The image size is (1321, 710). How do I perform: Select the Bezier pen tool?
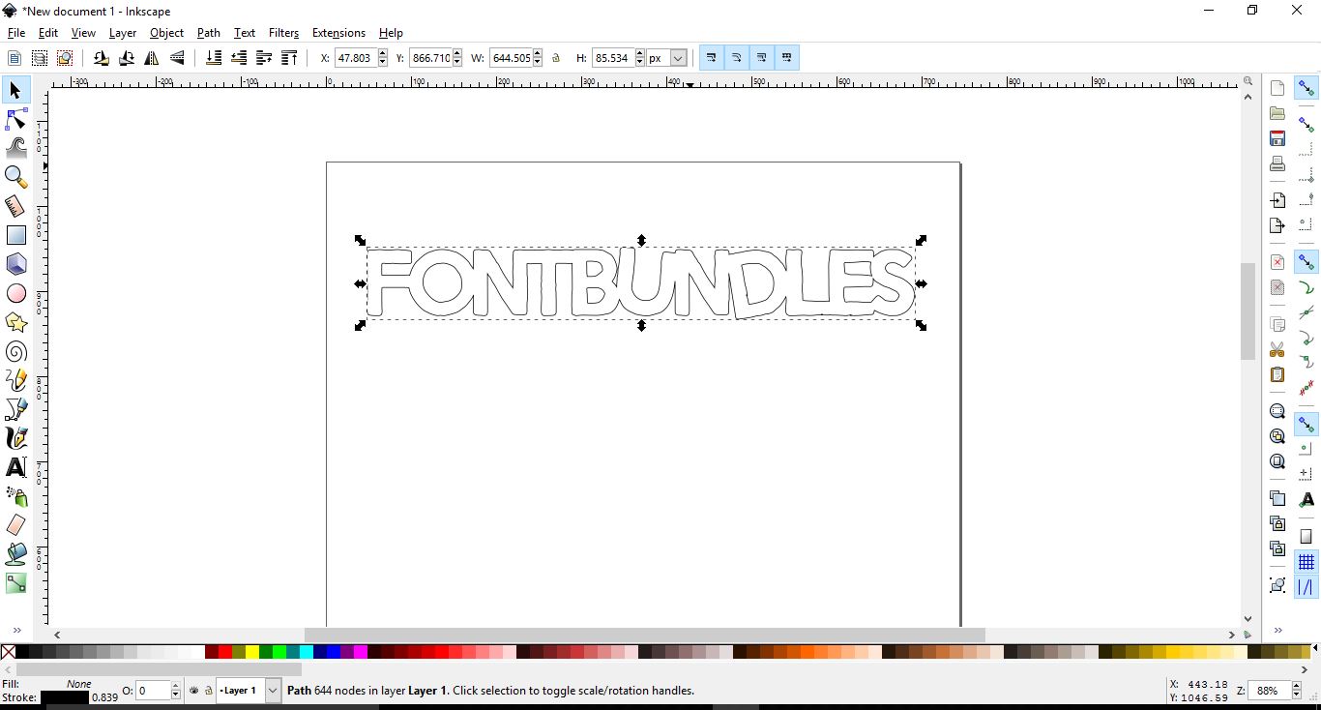[x=16, y=409]
